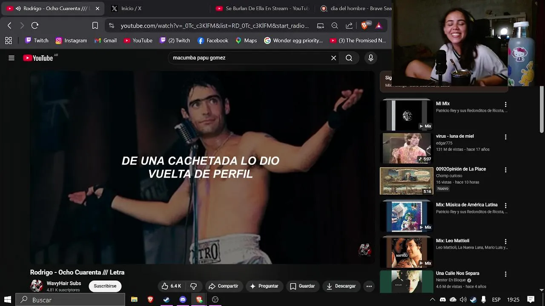Image resolution: width=545 pixels, height=306 pixels.
Task: Open Brave Shields lion icon
Action: tap(364, 25)
